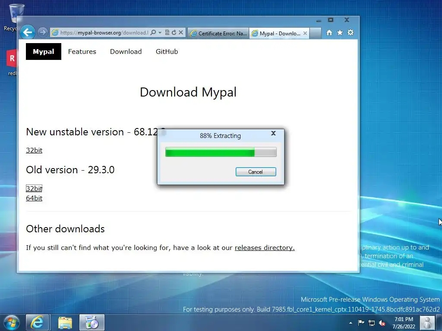The height and width of the screenshot is (331, 442).
Task: Go to the browser Home icon
Action: click(329, 33)
